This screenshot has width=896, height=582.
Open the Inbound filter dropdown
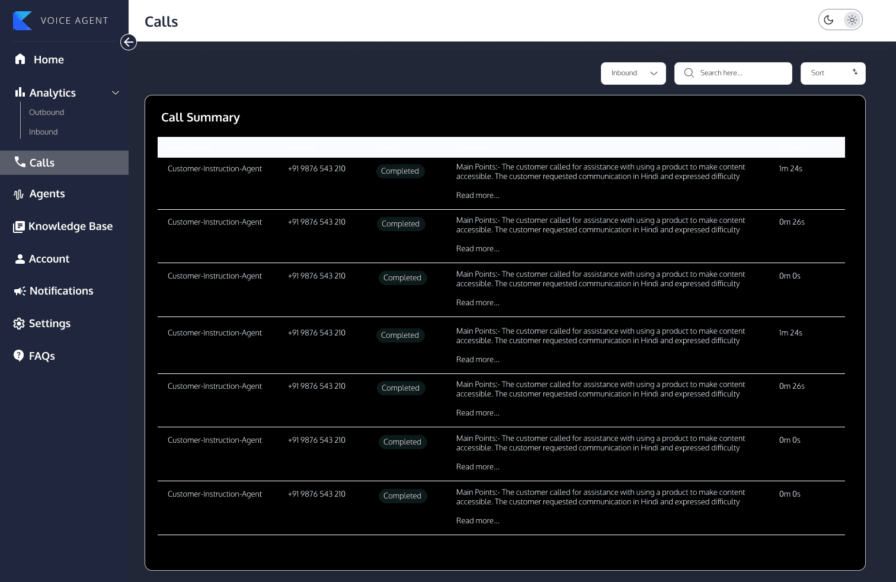click(633, 73)
